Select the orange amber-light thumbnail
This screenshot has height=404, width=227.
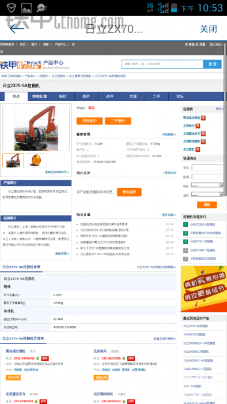[36, 160]
